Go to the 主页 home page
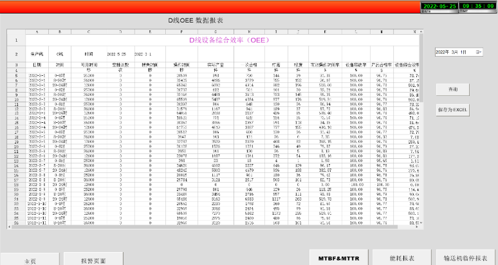The width and height of the screenshot is (498, 265). (30, 261)
